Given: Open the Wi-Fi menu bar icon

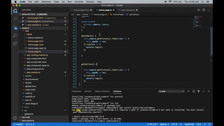Looking at the screenshot, I should point(170,2).
